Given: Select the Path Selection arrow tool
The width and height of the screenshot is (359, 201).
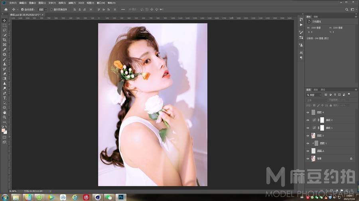Looking at the screenshot, I should coord(4,103).
